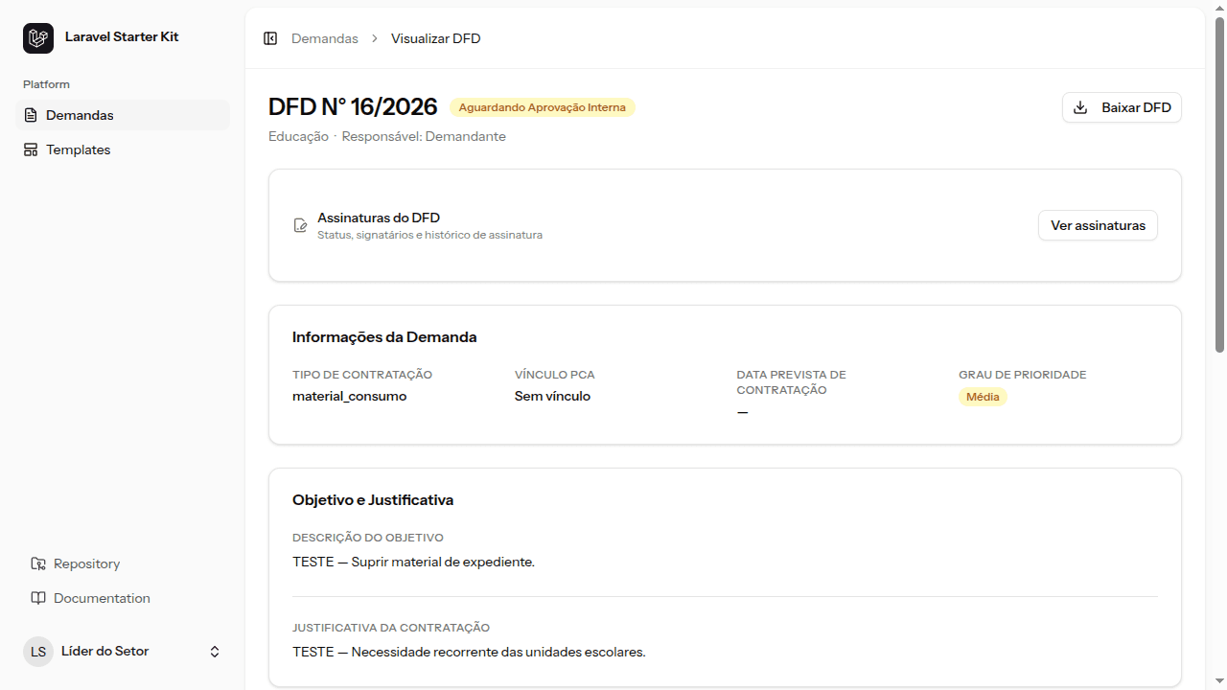
Task: Click the Repository folder icon
Action: (x=38, y=563)
